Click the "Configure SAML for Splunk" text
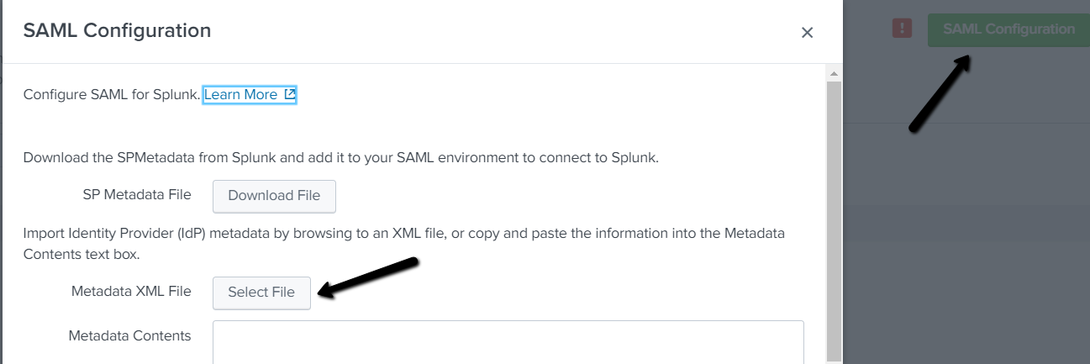Screen dimensions: 1090x364 point(112,95)
